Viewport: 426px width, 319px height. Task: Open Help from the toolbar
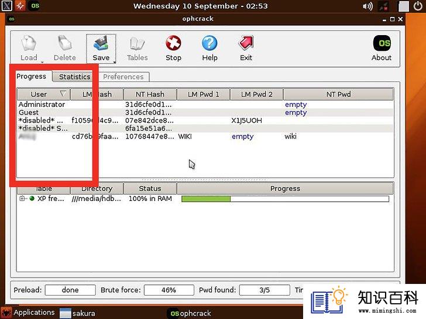(209, 48)
